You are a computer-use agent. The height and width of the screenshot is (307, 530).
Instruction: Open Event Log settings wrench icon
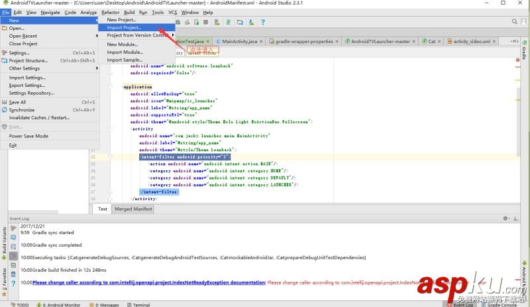[x=13, y=228]
